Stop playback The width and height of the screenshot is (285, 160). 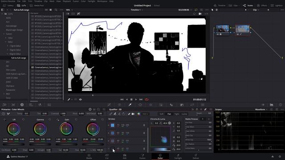point(131,100)
